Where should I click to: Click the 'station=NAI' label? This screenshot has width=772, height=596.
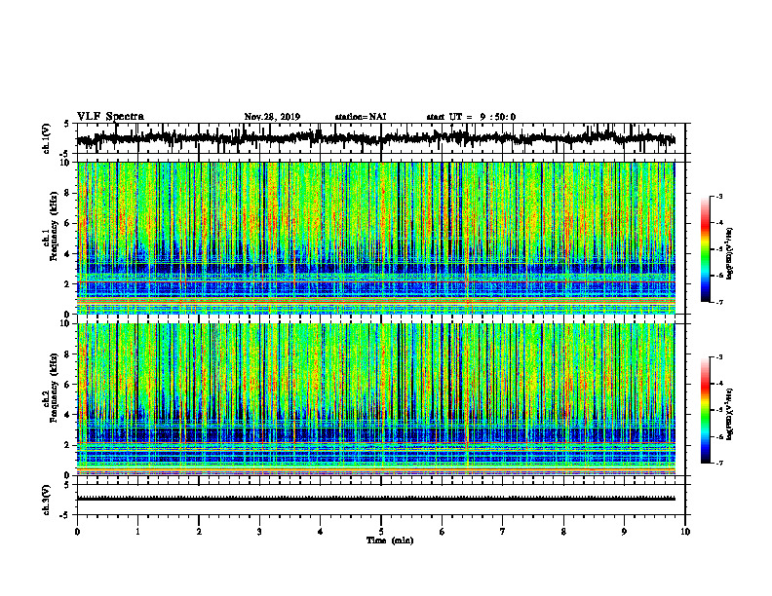[361, 117]
